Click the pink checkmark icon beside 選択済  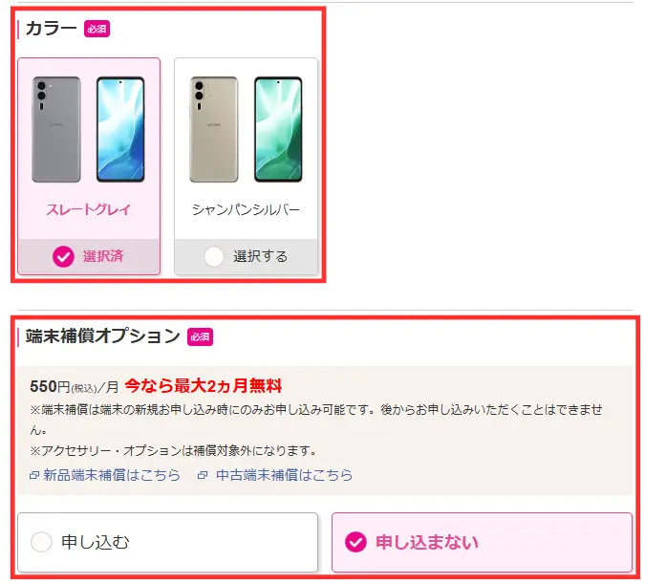click(x=63, y=256)
